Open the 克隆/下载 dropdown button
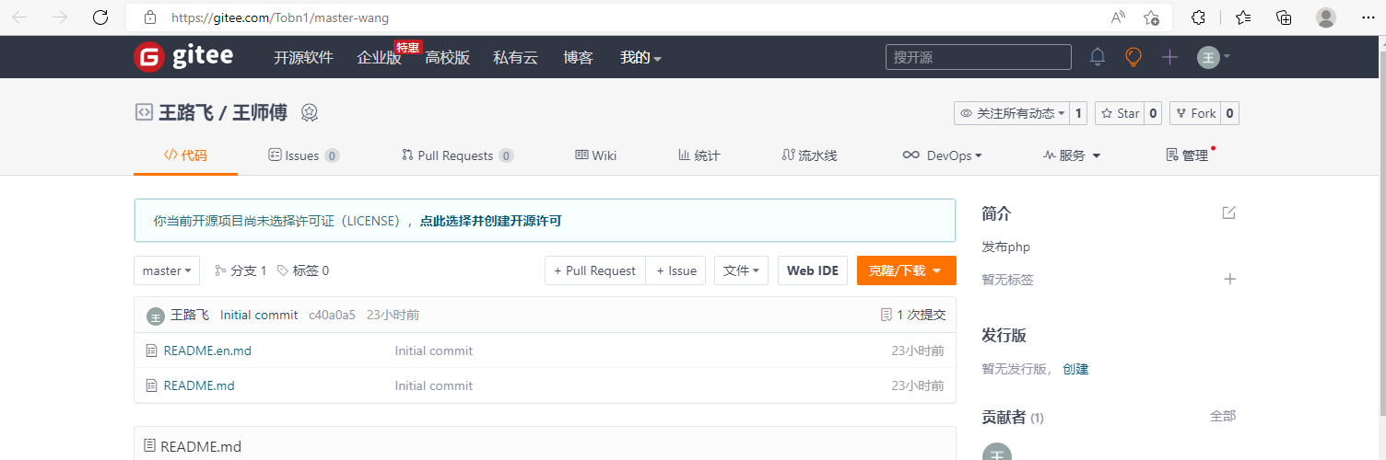This screenshot has height=460, width=1386. [906, 270]
